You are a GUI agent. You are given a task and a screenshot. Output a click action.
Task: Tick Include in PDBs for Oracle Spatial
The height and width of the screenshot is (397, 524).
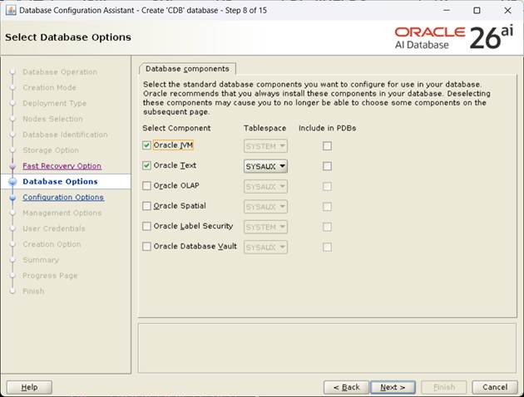(x=327, y=207)
